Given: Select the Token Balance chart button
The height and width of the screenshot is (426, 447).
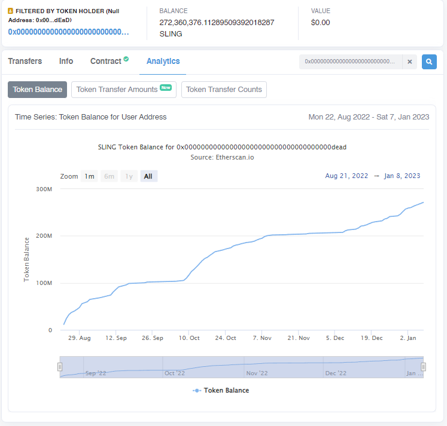Looking at the screenshot, I should pos(37,90).
